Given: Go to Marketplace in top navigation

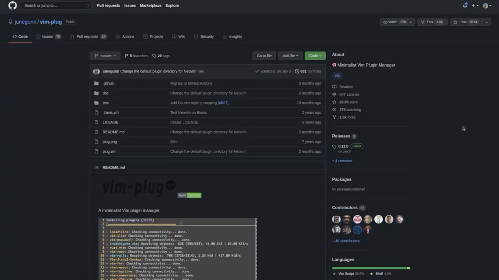Looking at the screenshot, I should tap(150, 5).
